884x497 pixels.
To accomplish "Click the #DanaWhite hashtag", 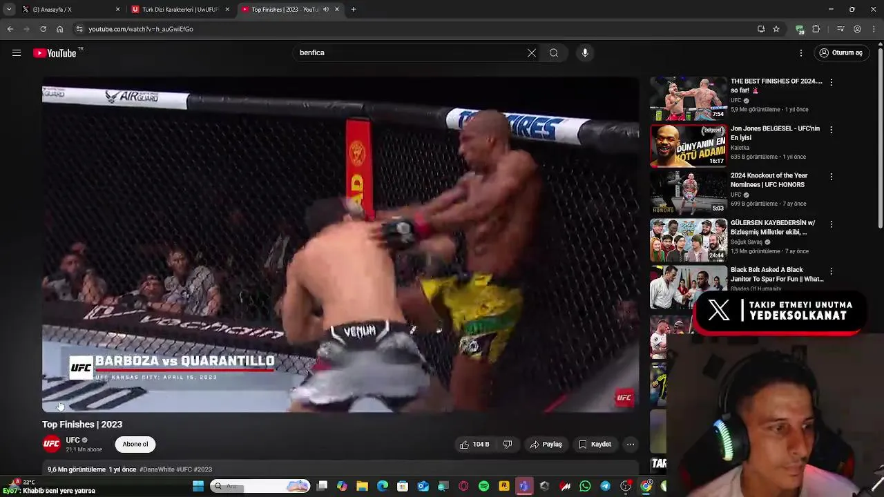I will tap(157, 469).
